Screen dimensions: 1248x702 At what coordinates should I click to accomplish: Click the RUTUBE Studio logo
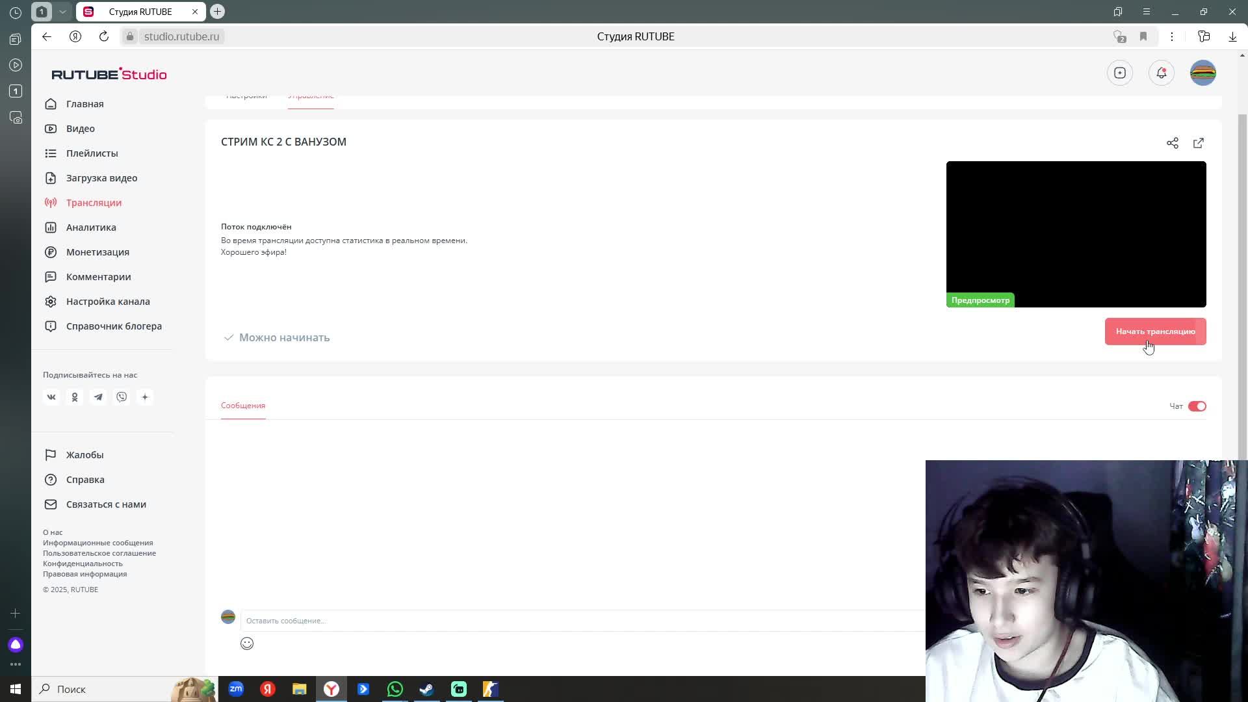point(109,74)
